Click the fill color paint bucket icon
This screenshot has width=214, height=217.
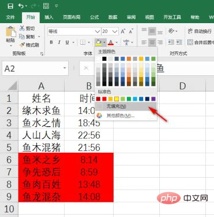(99, 42)
